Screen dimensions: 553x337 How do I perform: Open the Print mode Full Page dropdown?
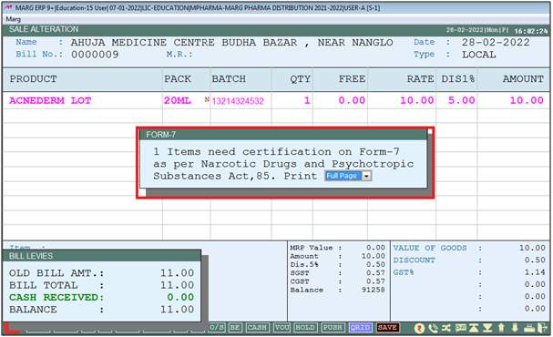pos(348,176)
